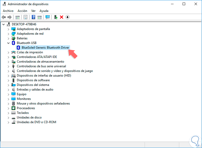Expand Adaptadores de red chevron
Viewport: 202px width, 148px height.
click(8, 34)
